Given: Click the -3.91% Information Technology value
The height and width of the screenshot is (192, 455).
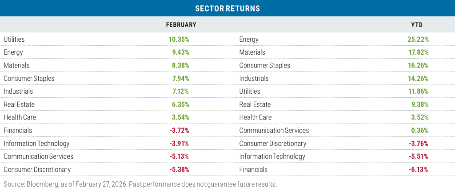Looking at the screenshot, I should tap(179, 144).
